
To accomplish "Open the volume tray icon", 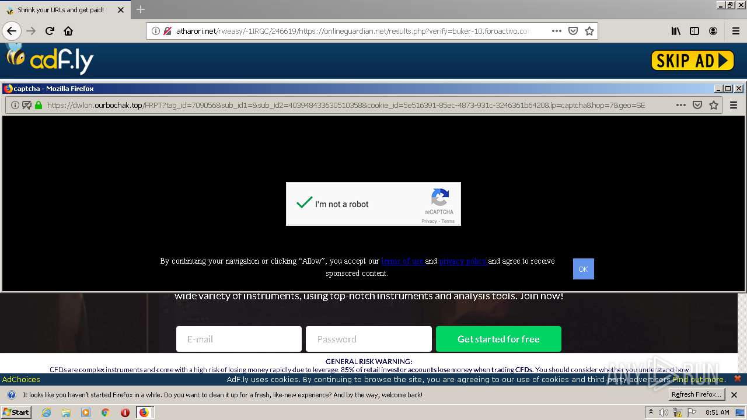I will point(664,412).
